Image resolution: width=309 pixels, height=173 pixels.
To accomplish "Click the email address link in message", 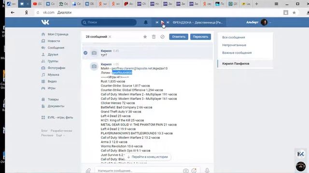I will click(x=132, y=68).
